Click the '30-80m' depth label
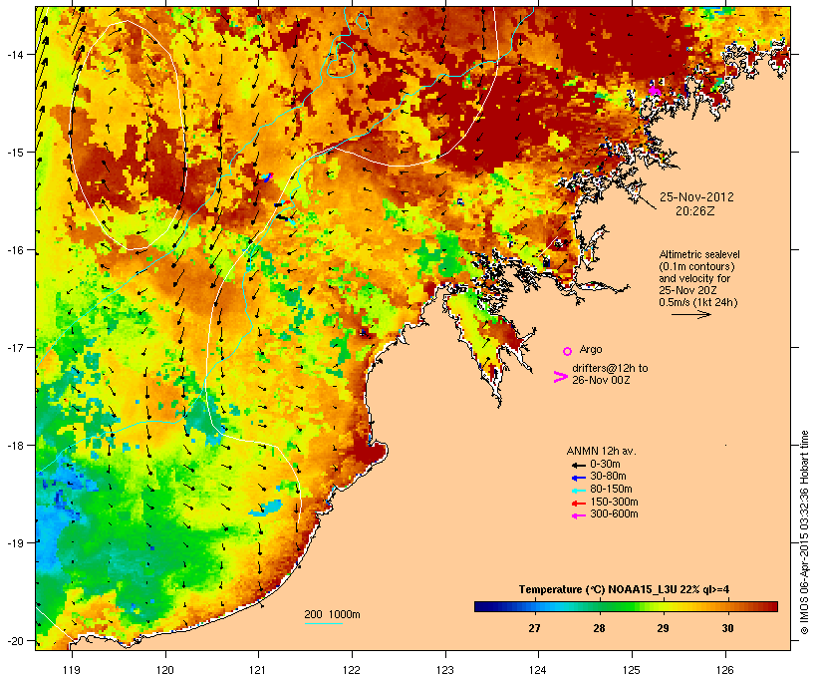The width and height of the screenshot is (817, 678). [608, 477]
